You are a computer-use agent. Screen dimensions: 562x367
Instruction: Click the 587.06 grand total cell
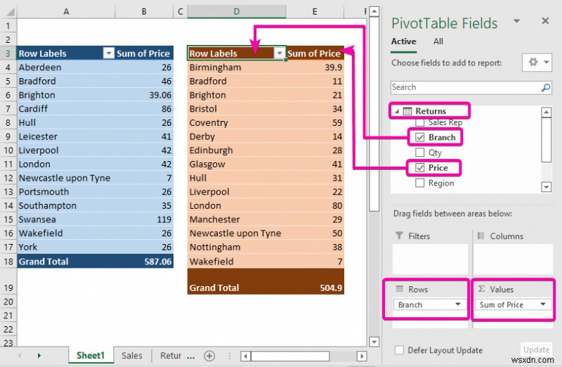tap(144, 261)
